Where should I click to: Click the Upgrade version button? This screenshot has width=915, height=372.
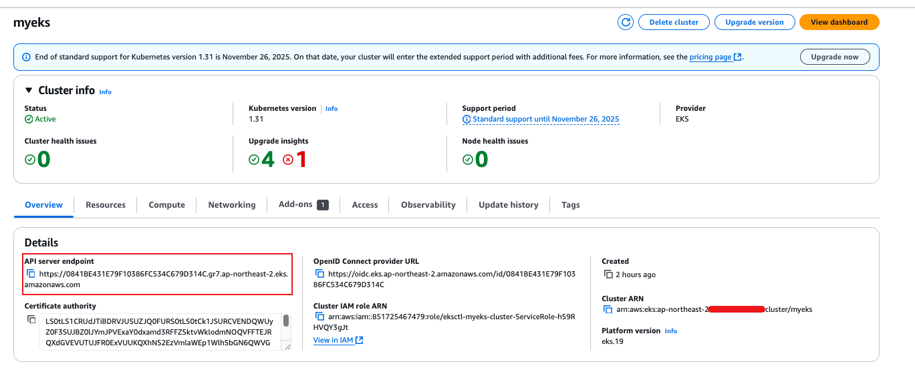(755, 22)
